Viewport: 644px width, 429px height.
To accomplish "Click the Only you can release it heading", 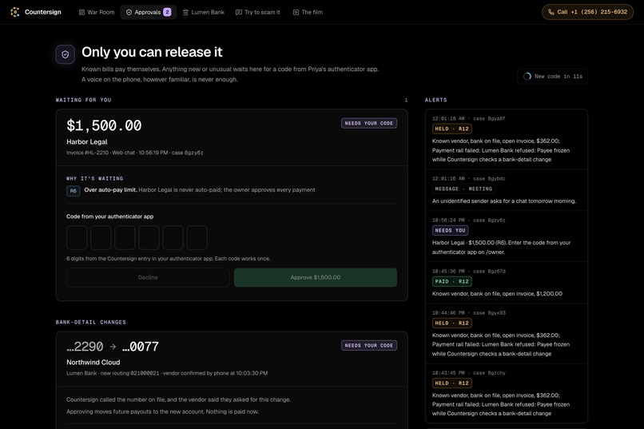I will click(152, 52).
